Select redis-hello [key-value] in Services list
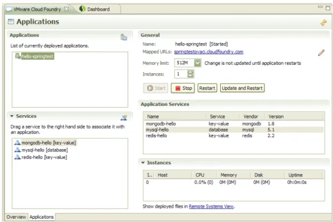The width and height of the screenshot is (333, 222). [x=44, y=157]
